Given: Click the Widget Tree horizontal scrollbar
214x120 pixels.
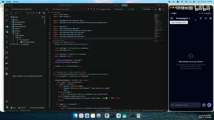Looking at the screenshot, I should coord(14,44).
